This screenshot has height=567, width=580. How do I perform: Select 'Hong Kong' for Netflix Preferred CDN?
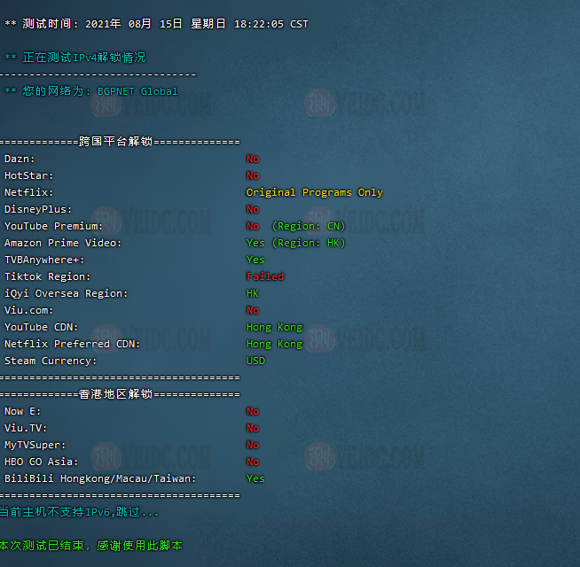274,344
